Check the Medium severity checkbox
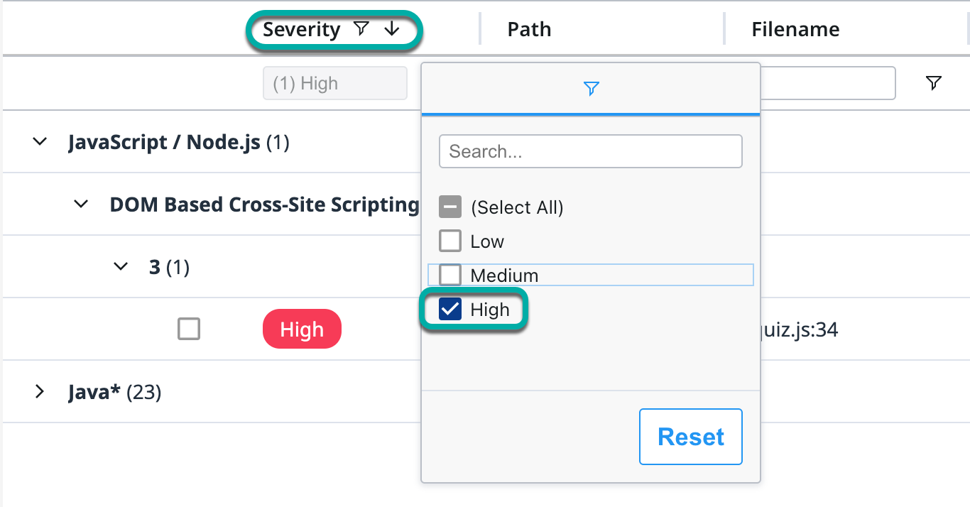 pyautogui.click(x=450, y=276)
